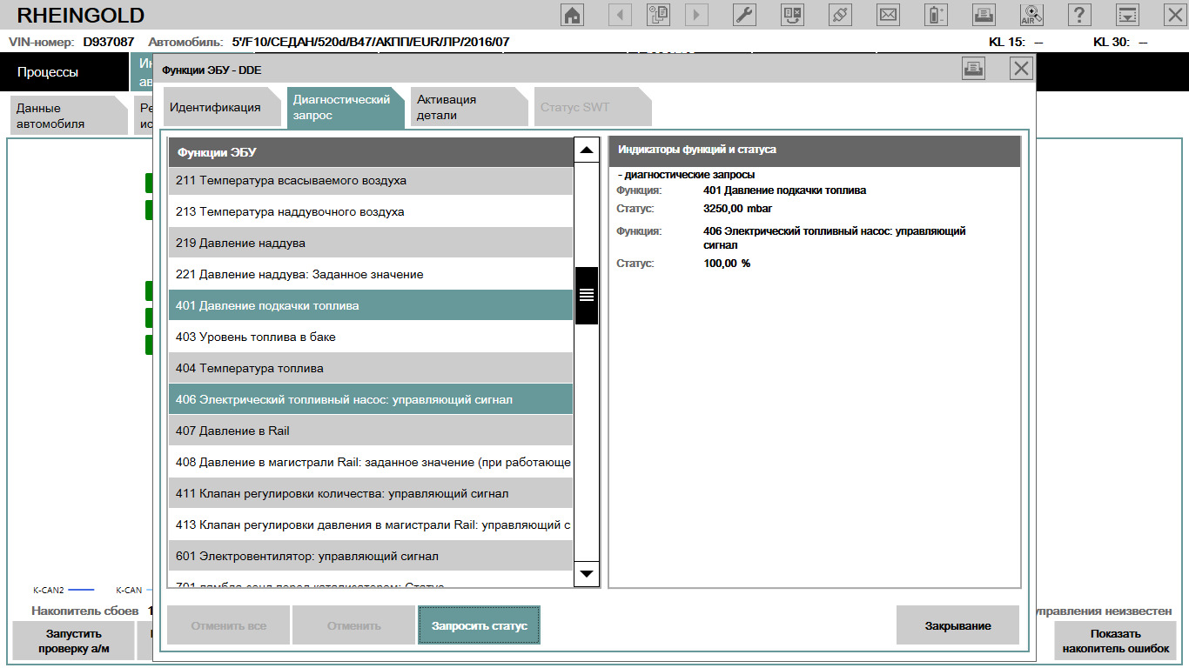
Task: Deselect 401 Давление подкачки топлива
Action: [371, 306]
